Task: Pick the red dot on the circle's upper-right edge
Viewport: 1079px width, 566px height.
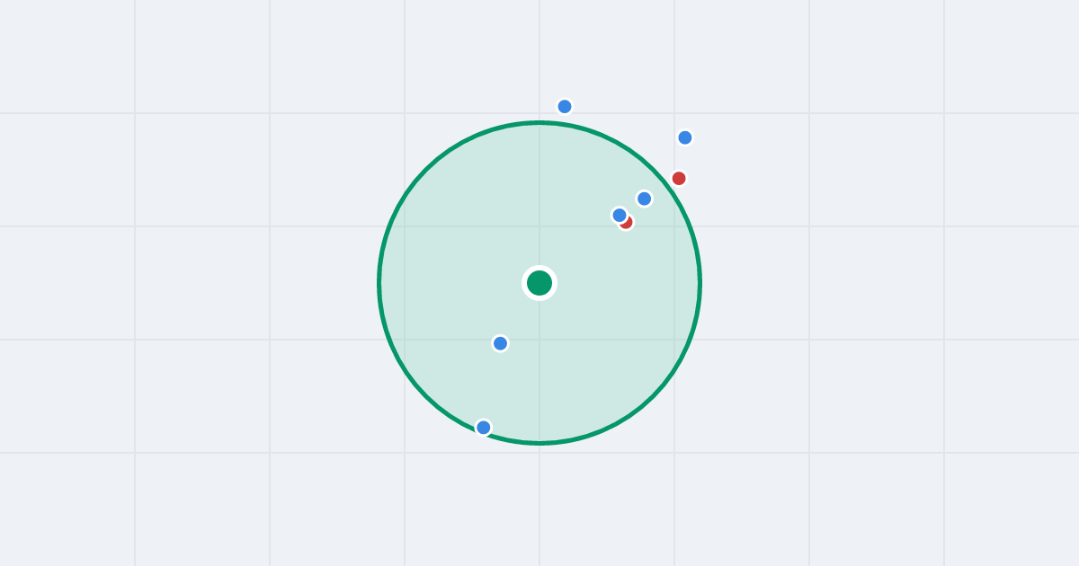Action: click(679, 179)
